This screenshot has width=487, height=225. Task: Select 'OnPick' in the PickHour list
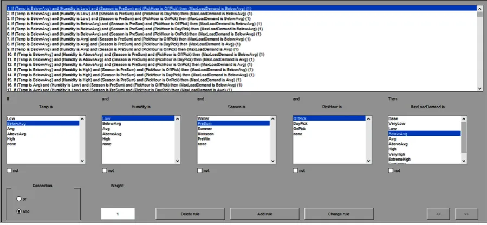point(329,129)
